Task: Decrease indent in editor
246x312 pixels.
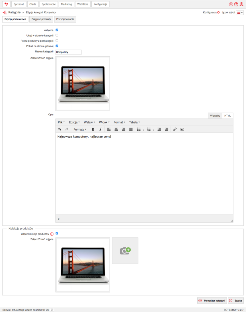Action: (x=159, y=129)
